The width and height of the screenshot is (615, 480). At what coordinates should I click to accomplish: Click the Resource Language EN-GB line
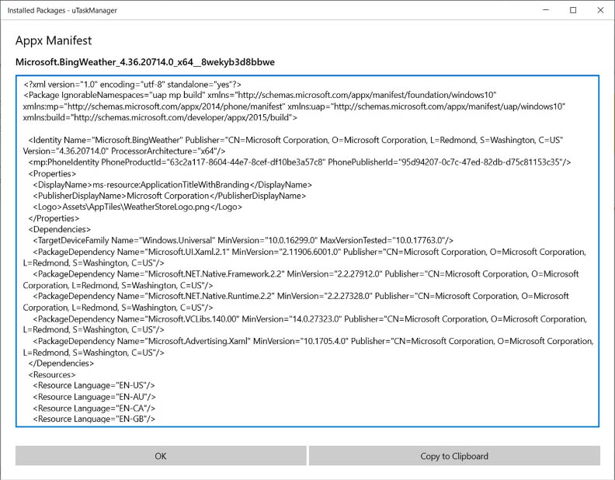tap(94, 419)
